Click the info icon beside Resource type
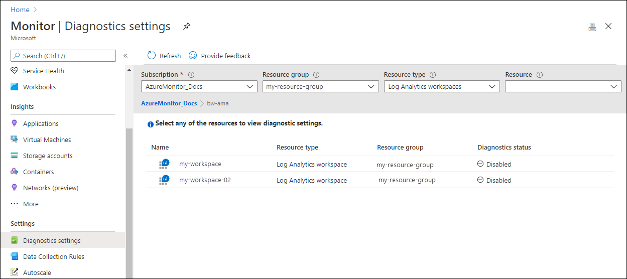This screenshot has width=627, height=279. (x=433, y=75)
